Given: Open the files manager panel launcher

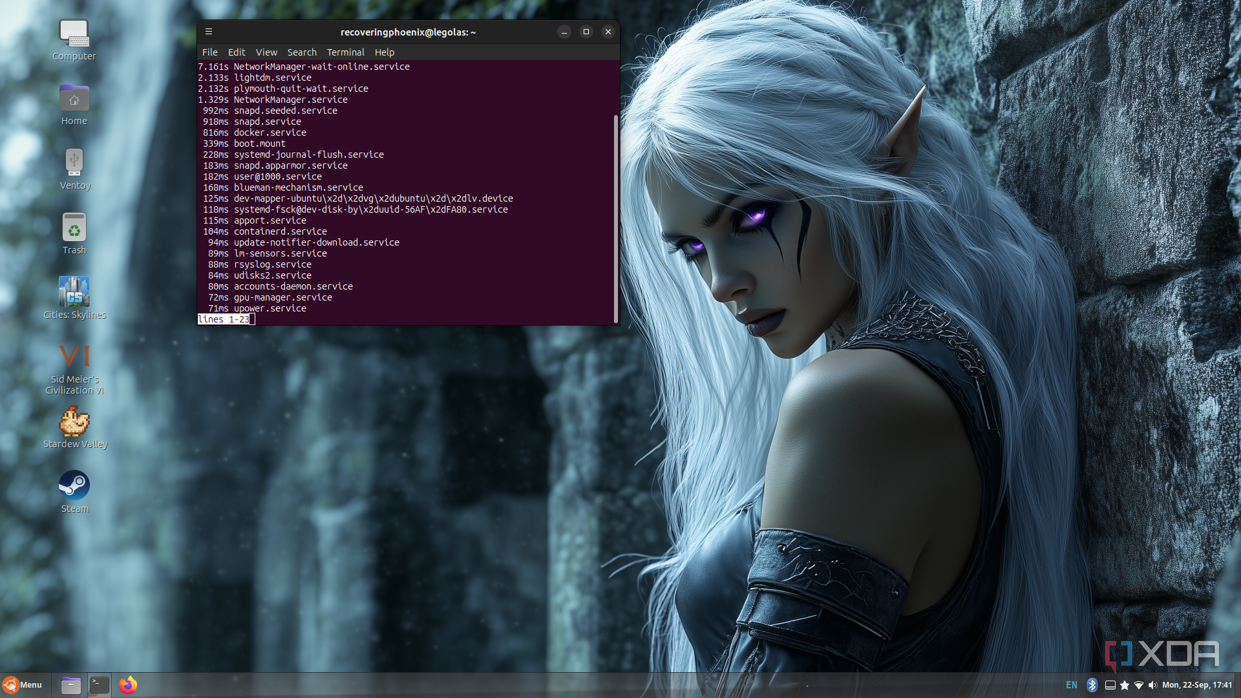Looking at the screenshot, I should [x=70, y=685].
